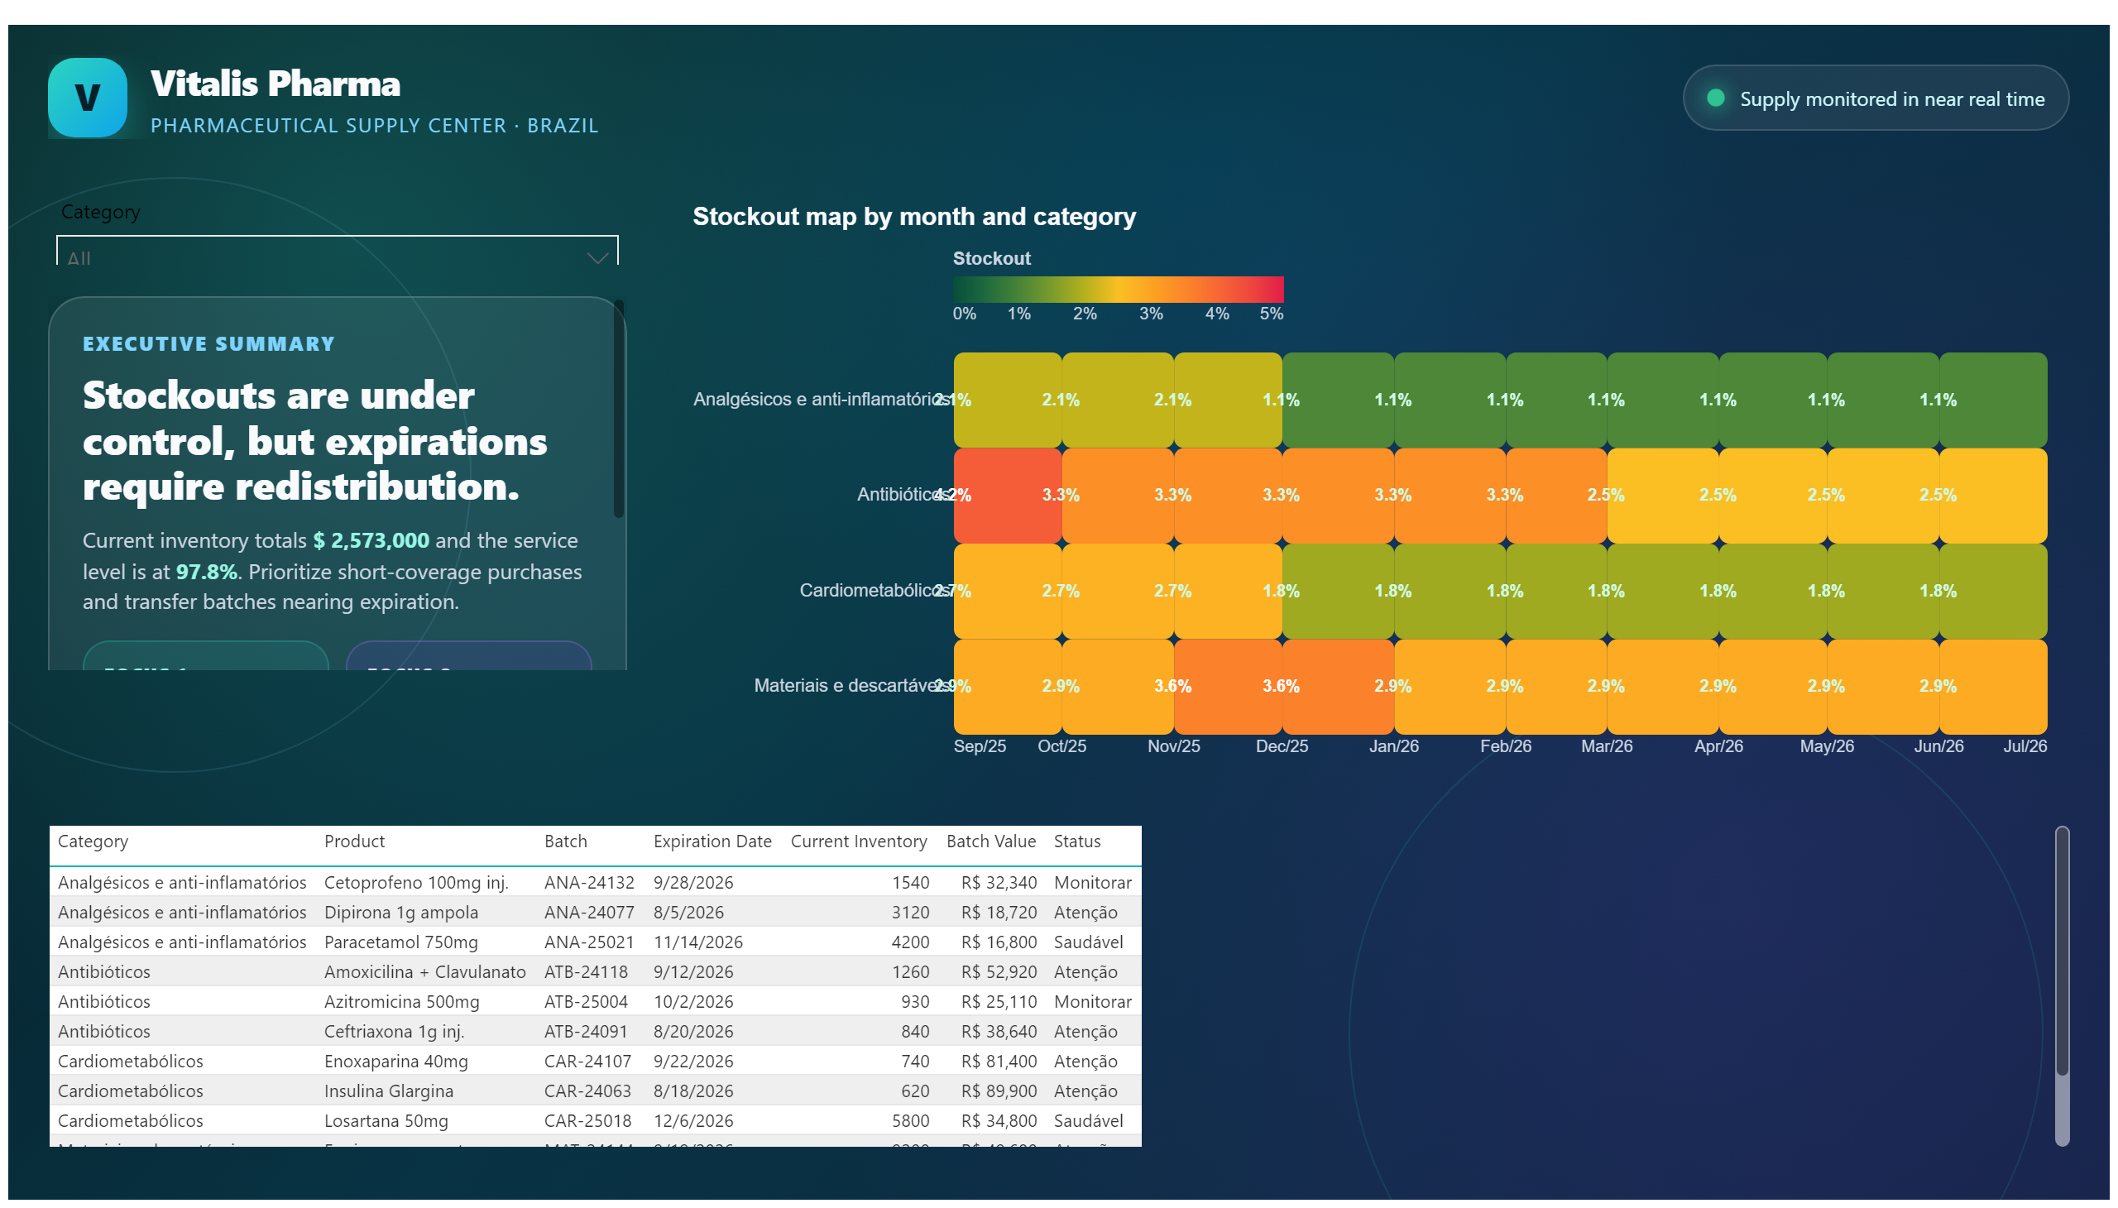
Task: Select the Cetoprofeno 100mg inj. row
Action: (x=595, y=882)
